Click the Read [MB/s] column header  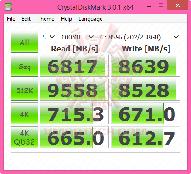[74, 49]
